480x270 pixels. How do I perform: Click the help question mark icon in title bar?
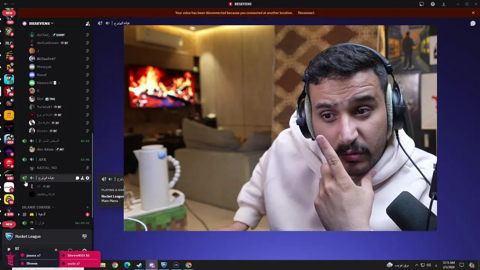pos(433,4)
